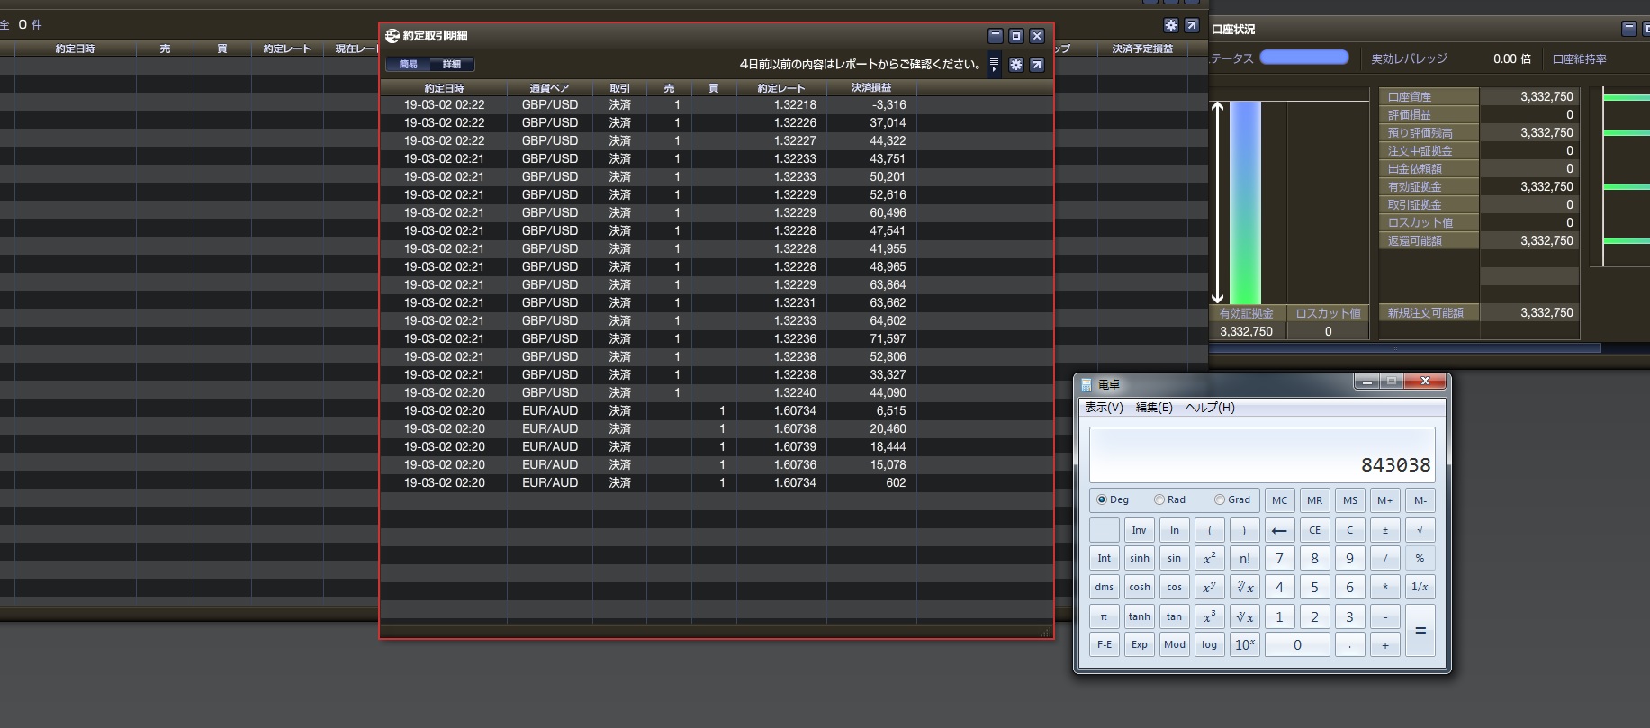1650x728 pixels.
Task: Sort by 決済損益 column header
Action: (871, 88)
